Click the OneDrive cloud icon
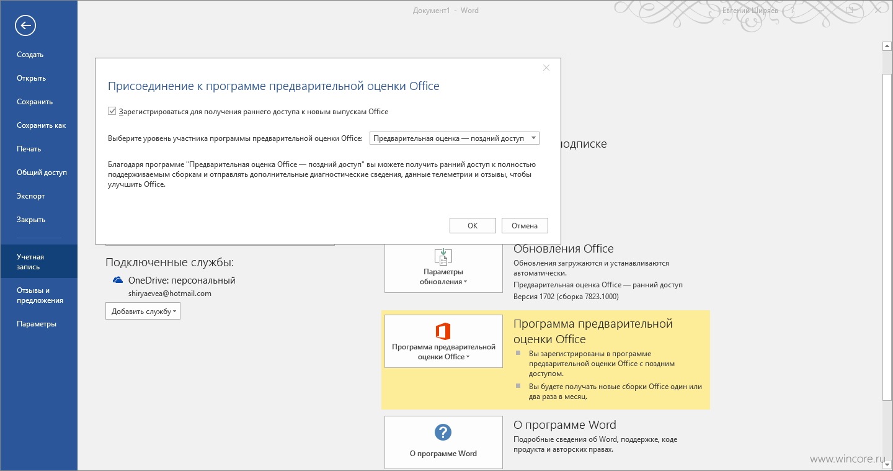 [x=118, y=280]
